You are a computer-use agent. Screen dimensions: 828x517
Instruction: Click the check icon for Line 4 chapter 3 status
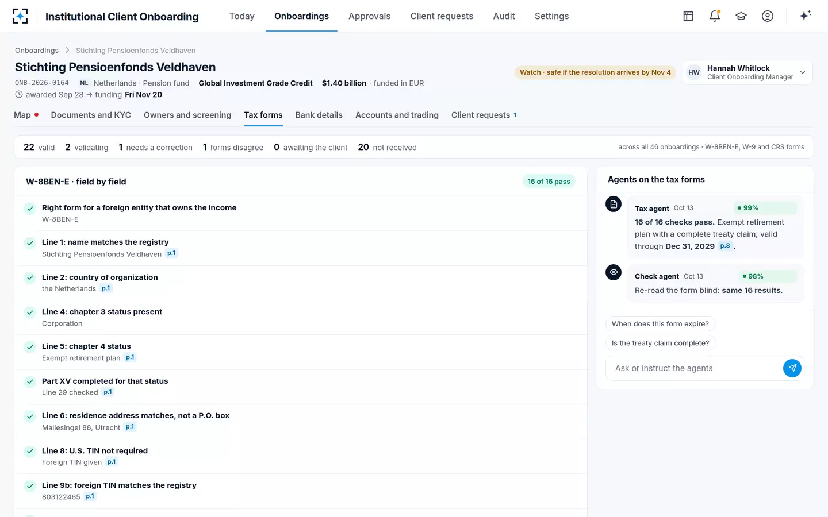pos(30,312)
